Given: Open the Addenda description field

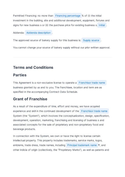Looking at the screenshot, I should (38, 33).
